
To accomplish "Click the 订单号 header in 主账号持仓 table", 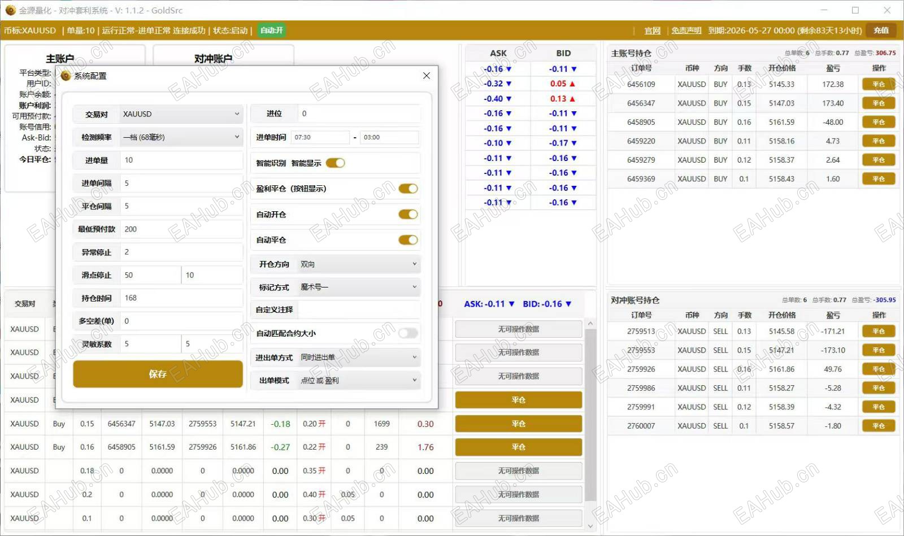I will tap(641, 68).
